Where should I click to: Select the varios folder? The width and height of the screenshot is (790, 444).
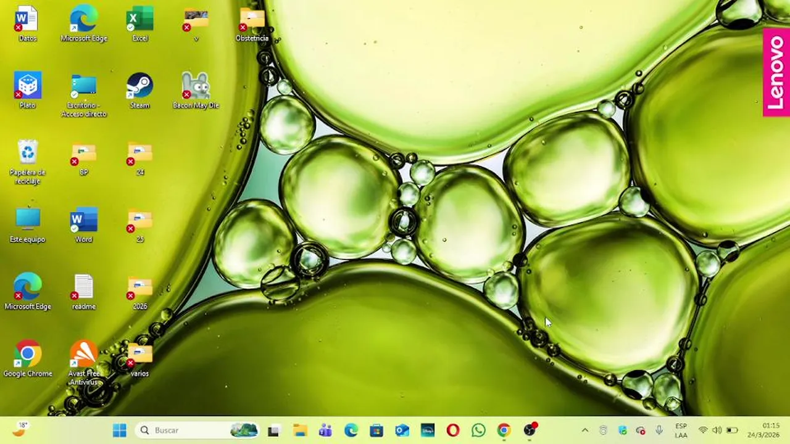[140, 360]
